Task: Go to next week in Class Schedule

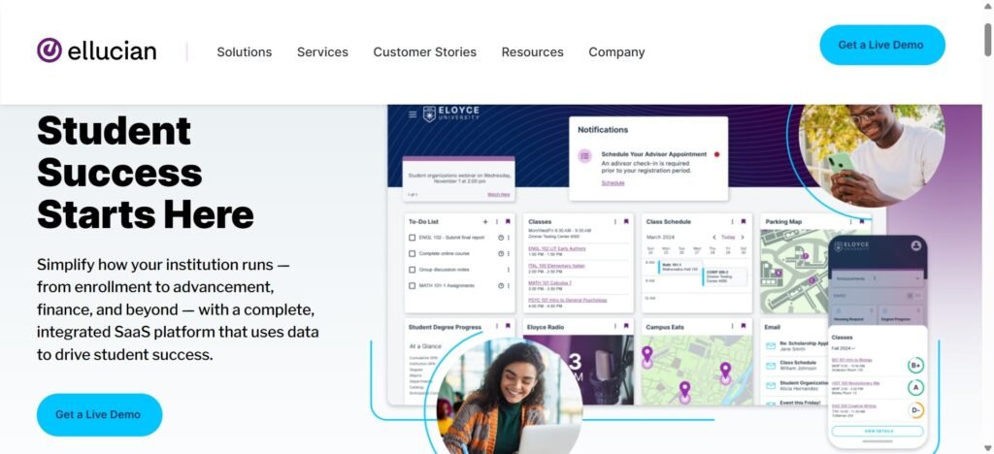Action: 743,238
